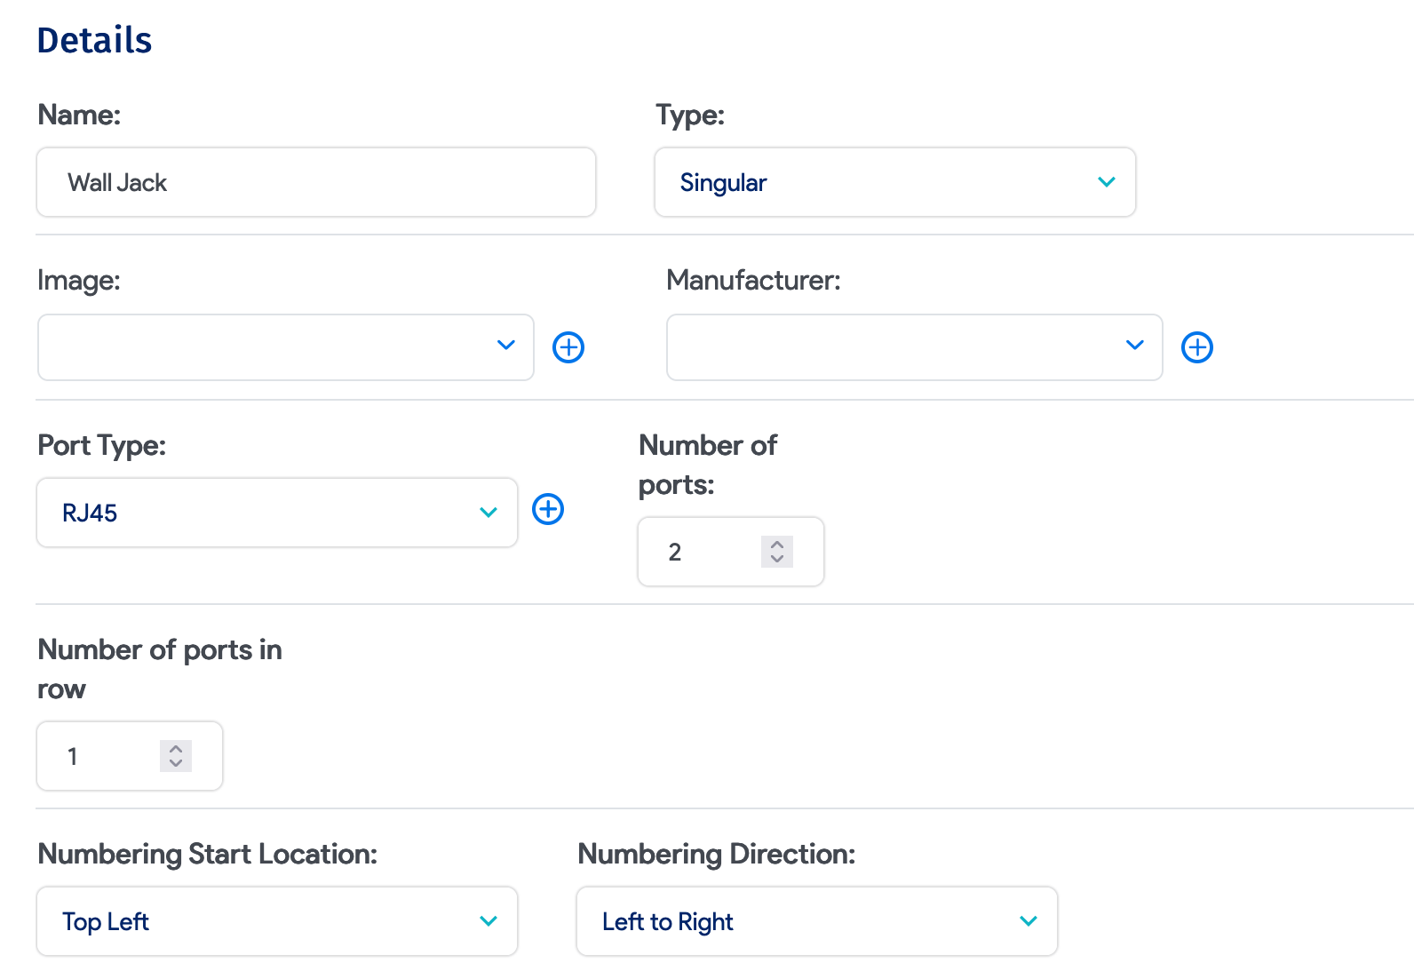The width and height of the screenshot is (1414, 979).
Task: Expand the Numbering Direction dropdown
Action: tap(816, 921)
